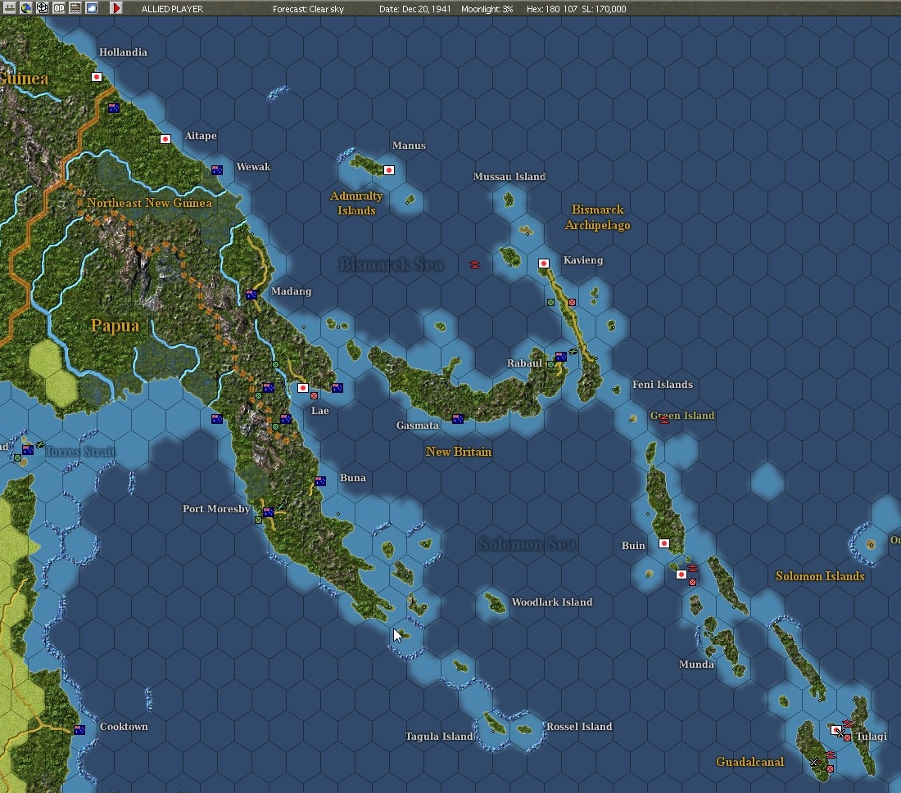Select the aircraft icon near Port Moresby flag
Screen dimensions: 901x793
(x=280, y=507)
